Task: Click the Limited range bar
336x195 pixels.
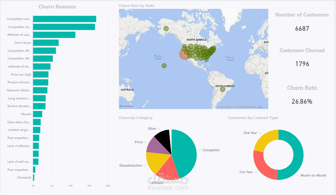Action: click(x=37, y=130)
